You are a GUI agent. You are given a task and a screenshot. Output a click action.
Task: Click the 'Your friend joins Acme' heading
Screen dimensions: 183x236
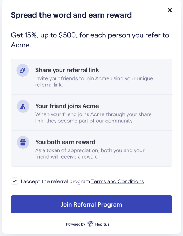pyautogui.click(x=67, y=106)
